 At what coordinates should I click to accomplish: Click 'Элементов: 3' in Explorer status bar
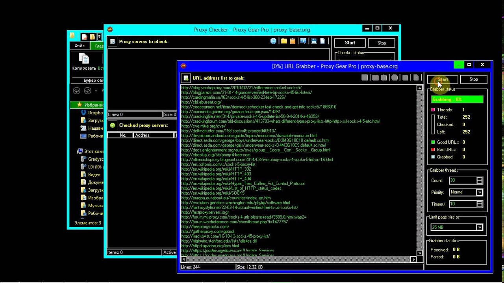[x=88, y=223]
